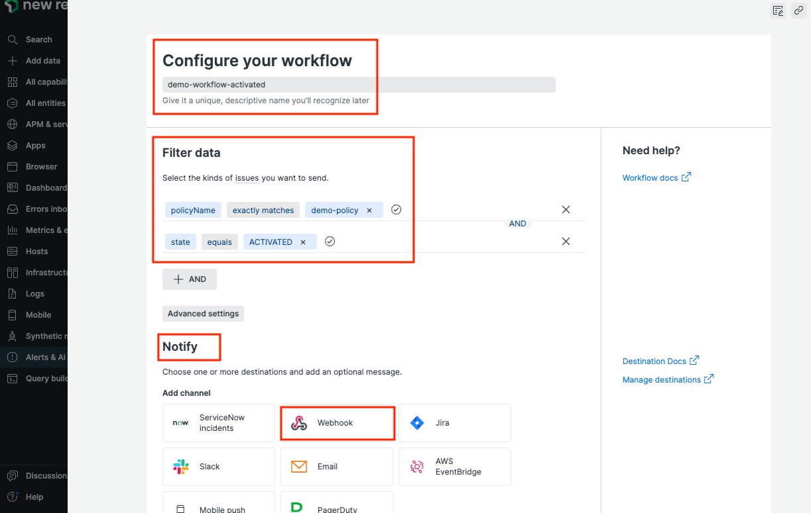The image size is (811, 513).
Task: Open the Search sidebar icon
Action: pyautogui.click(x=13, y=39)
